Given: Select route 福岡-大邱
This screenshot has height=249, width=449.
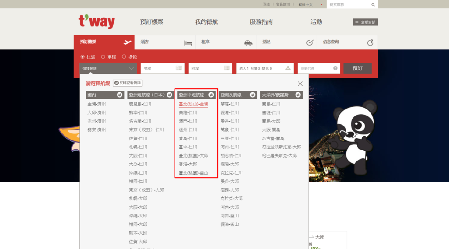Looking at the screenshot, I should [138, 224].
